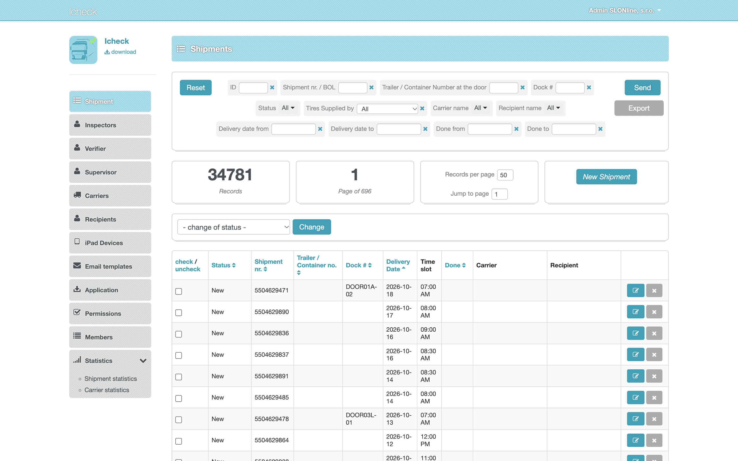
Task: Check the box for shipment 5504629471
Action: click(x=179, y=291)
